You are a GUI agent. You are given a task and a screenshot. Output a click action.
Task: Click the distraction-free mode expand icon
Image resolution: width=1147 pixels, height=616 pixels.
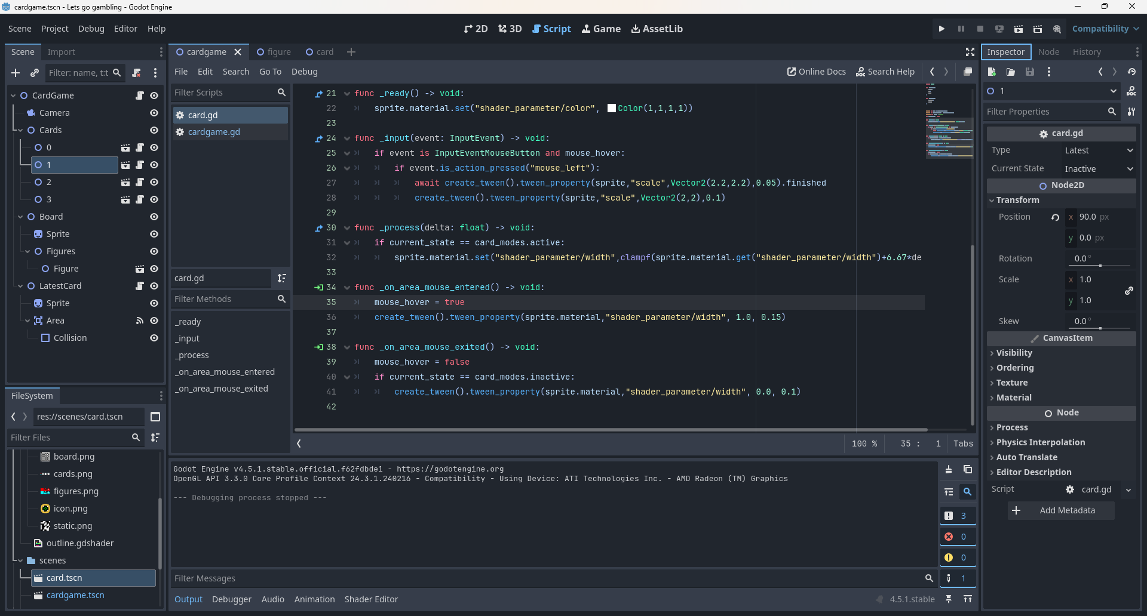970,52
